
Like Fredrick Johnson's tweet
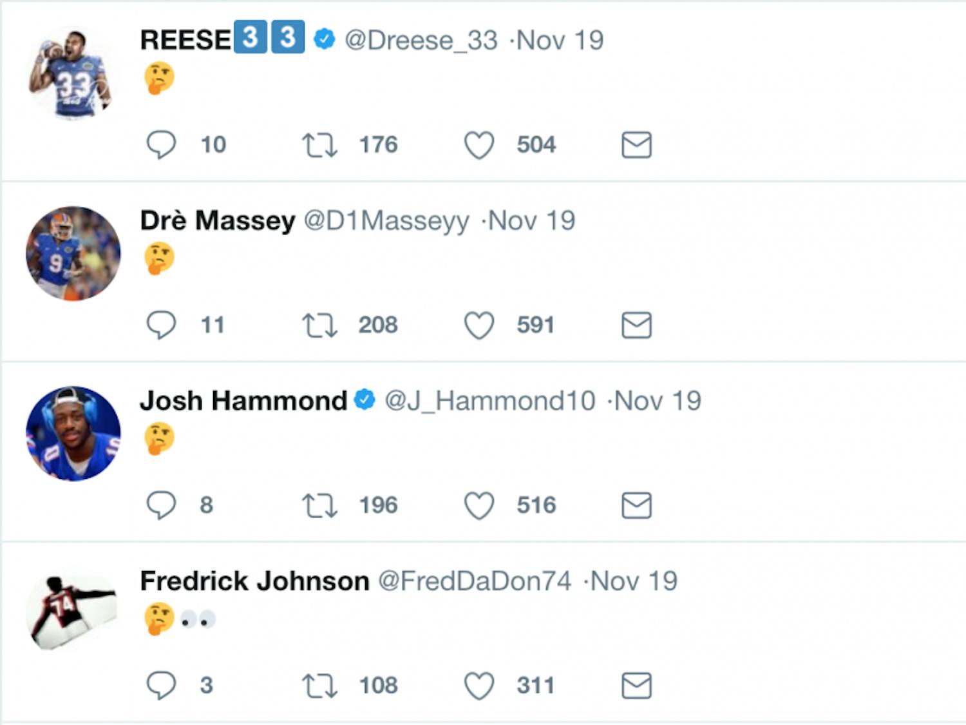pyautogui.click(x=479, y=686)
